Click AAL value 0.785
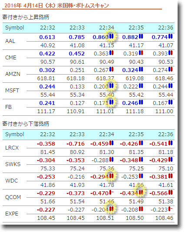 pyautogui.click(x=77, y=37)
